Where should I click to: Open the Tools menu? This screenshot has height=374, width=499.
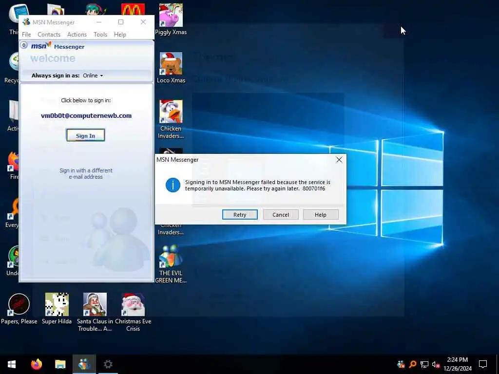click(x=100, y=35)
